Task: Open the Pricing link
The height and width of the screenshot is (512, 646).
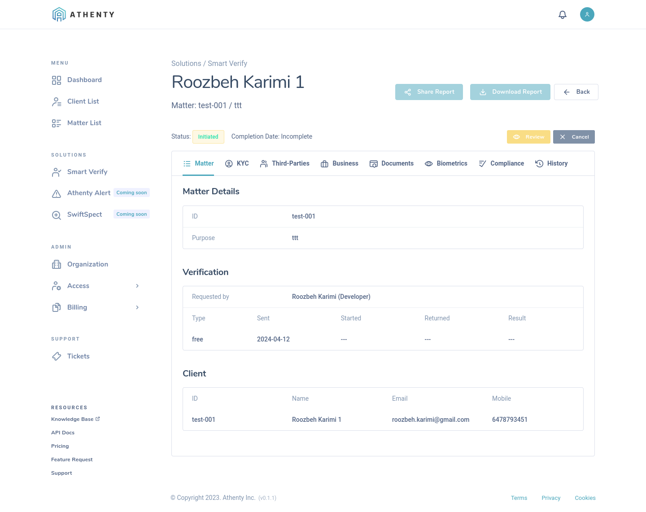Action: (x=60, y=446)
